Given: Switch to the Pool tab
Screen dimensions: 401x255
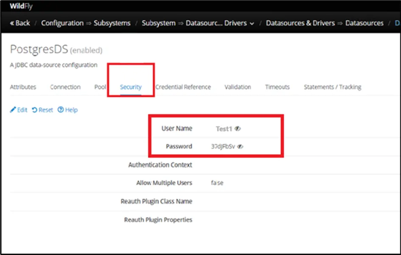Looking at the screenshot, I should point(100,87).
